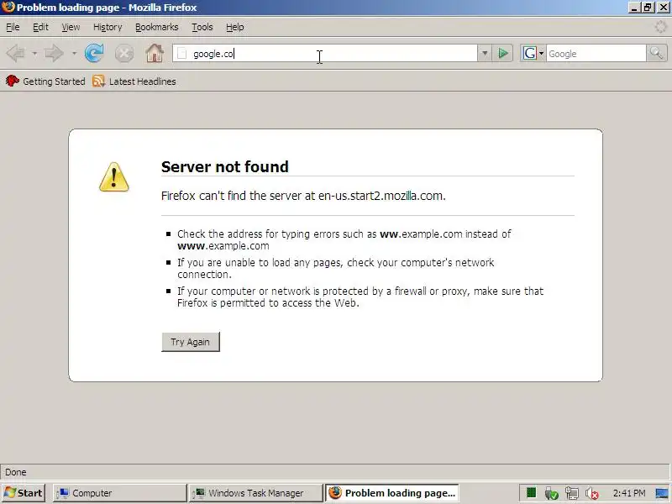Click the green Go arrow button
The height and width of the screenshot is (504, 672).
502,54
